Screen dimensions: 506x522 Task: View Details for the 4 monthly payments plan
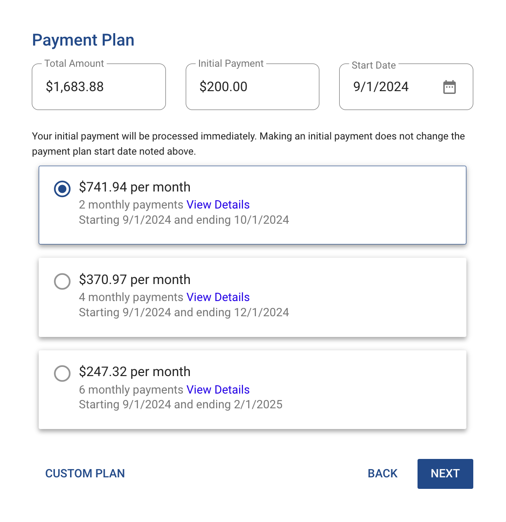218,297
